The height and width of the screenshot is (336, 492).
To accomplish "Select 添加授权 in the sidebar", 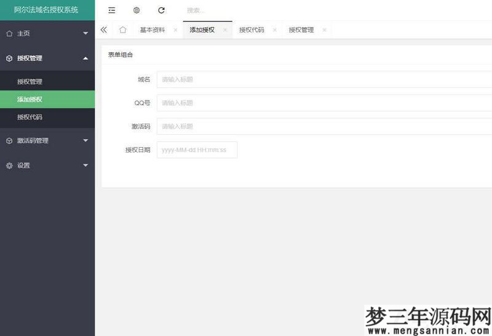I will coord(47,100).
